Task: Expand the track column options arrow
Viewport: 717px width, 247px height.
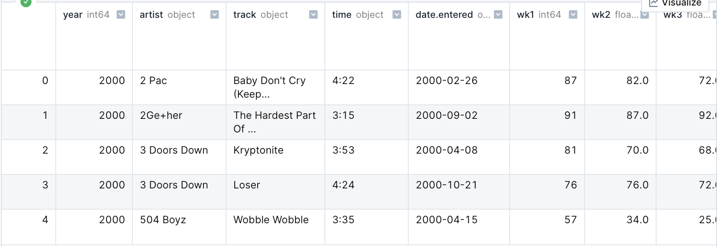Action: 313,15
